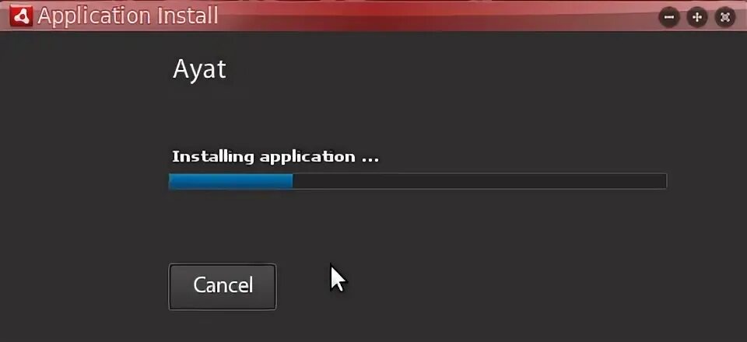The image size is (747, 342).
Task: Click the word "Installing" in status text
Action: (x=213, y=157)
